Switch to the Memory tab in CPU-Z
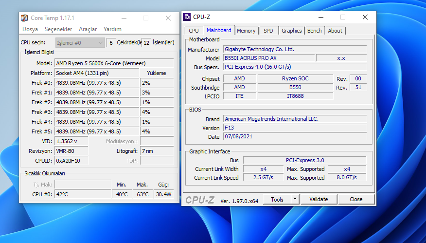426x243 pixels. pos(246,31)
